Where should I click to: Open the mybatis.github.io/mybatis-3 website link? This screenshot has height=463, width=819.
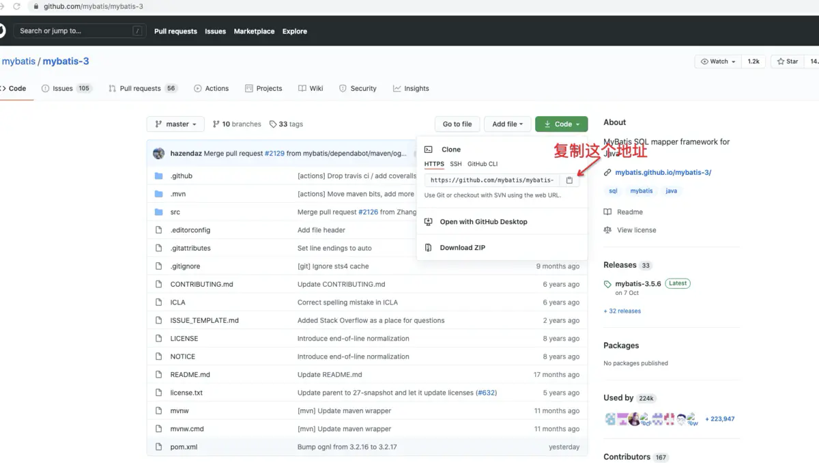point(663,173)
